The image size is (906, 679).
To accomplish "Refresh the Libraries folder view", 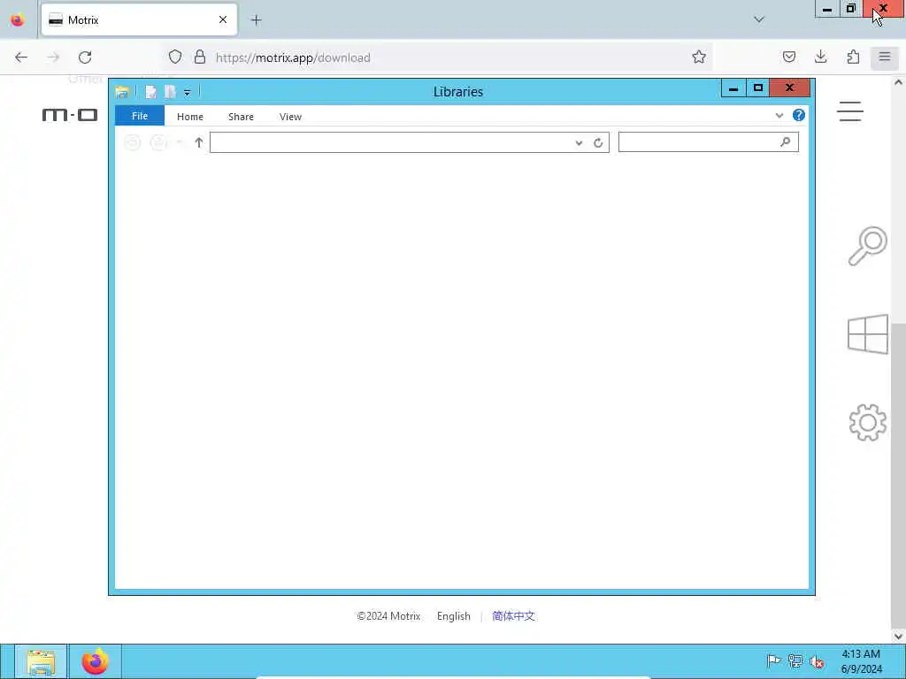I will click(598, 143).
